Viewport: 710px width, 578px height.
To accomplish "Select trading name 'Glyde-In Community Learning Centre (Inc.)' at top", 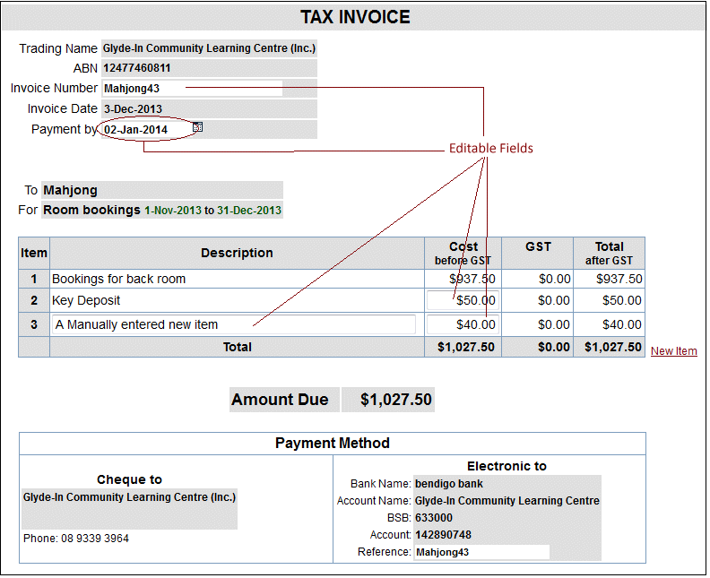I will [209, 48].
